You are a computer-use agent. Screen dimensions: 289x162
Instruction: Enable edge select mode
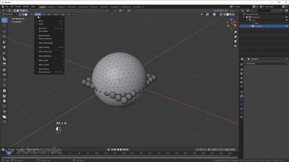coord(23,14)
